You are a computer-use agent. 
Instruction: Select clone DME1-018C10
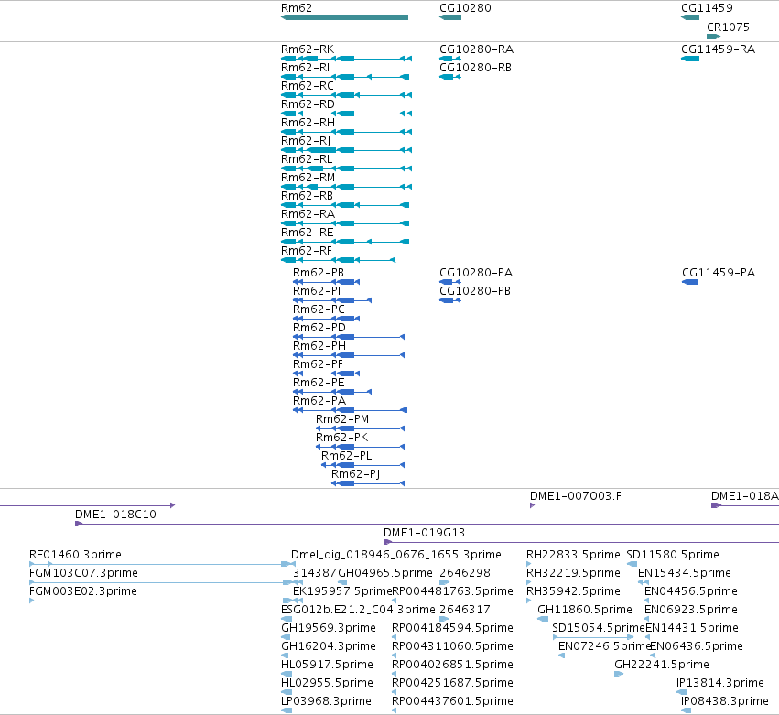(427, 524)
